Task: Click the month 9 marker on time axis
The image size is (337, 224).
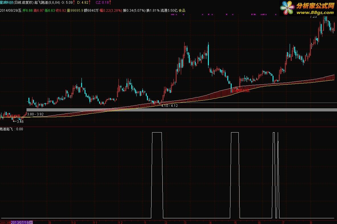Action: pos(50,223)
